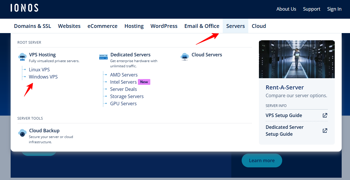
Task: Click the external link icon beside VPS Setup Guide
Action: pyautogui.click(x=325, y=115)
